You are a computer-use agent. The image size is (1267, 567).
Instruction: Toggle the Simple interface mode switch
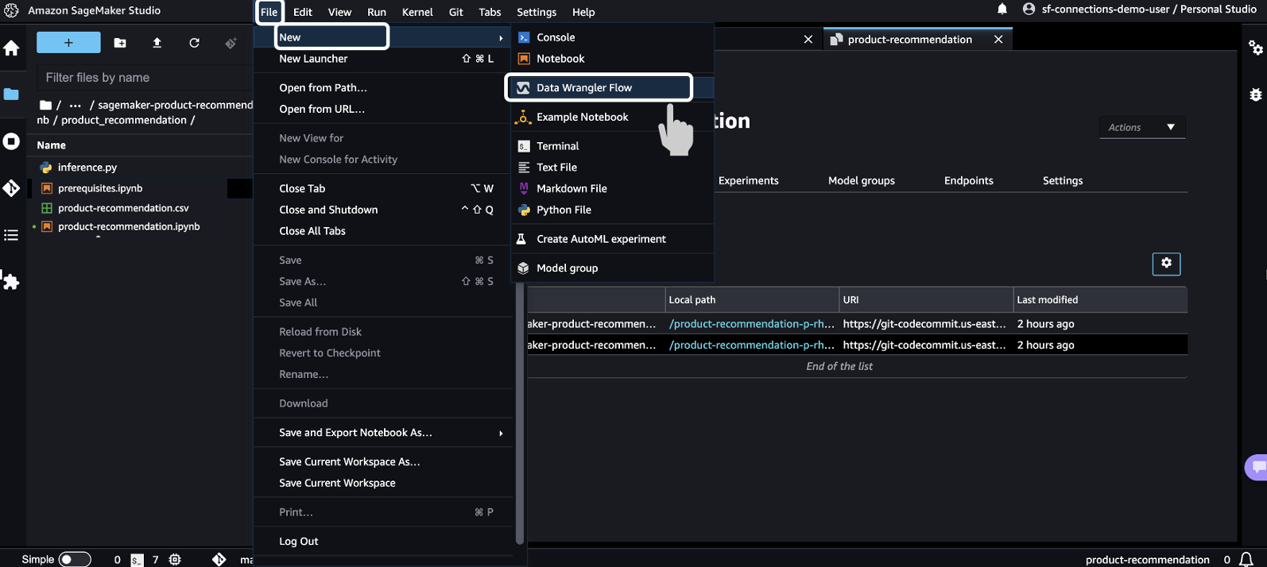tap(75, 560)
